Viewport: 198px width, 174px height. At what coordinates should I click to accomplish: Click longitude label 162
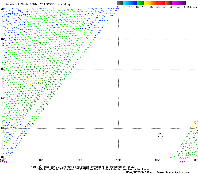(x=157, y=160)
